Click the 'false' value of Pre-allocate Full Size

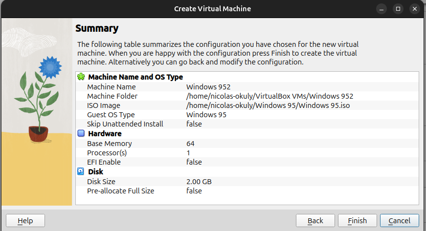click(x=194, y=191)
